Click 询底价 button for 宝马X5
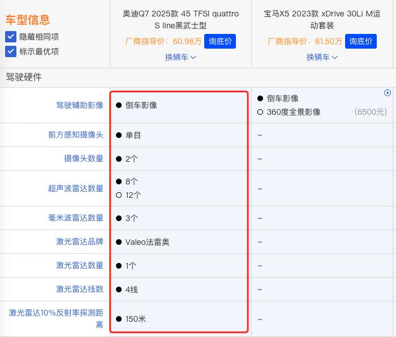396x337 pixels. click(361, 41)
